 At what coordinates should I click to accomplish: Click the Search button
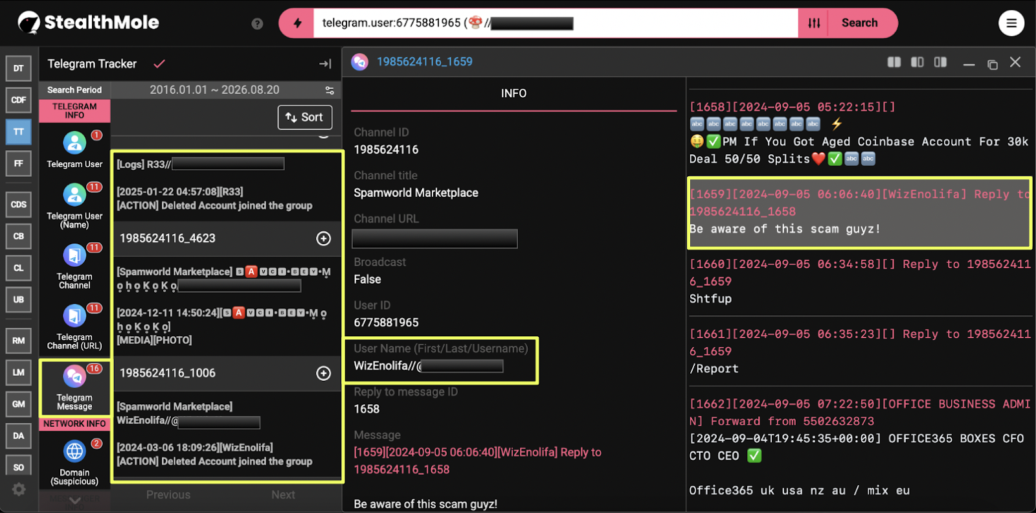click(860, 23)
